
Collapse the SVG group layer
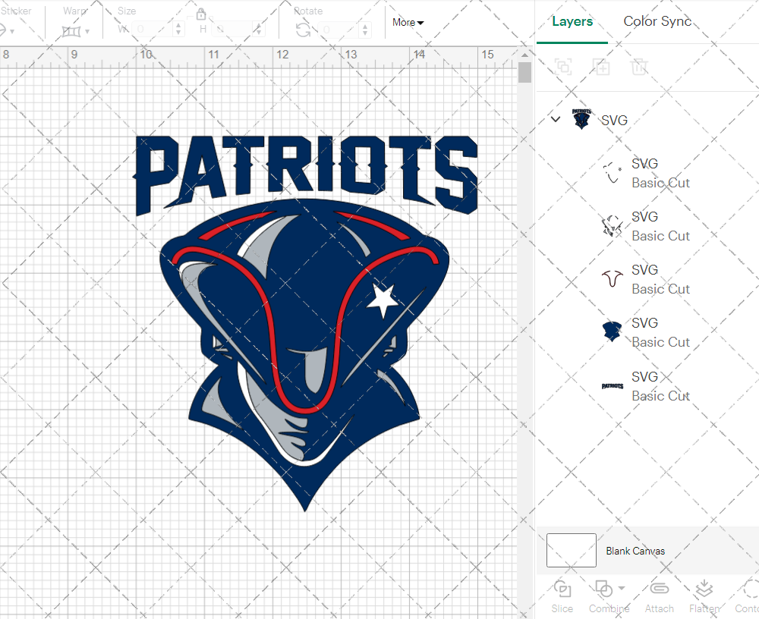point(556,119)
